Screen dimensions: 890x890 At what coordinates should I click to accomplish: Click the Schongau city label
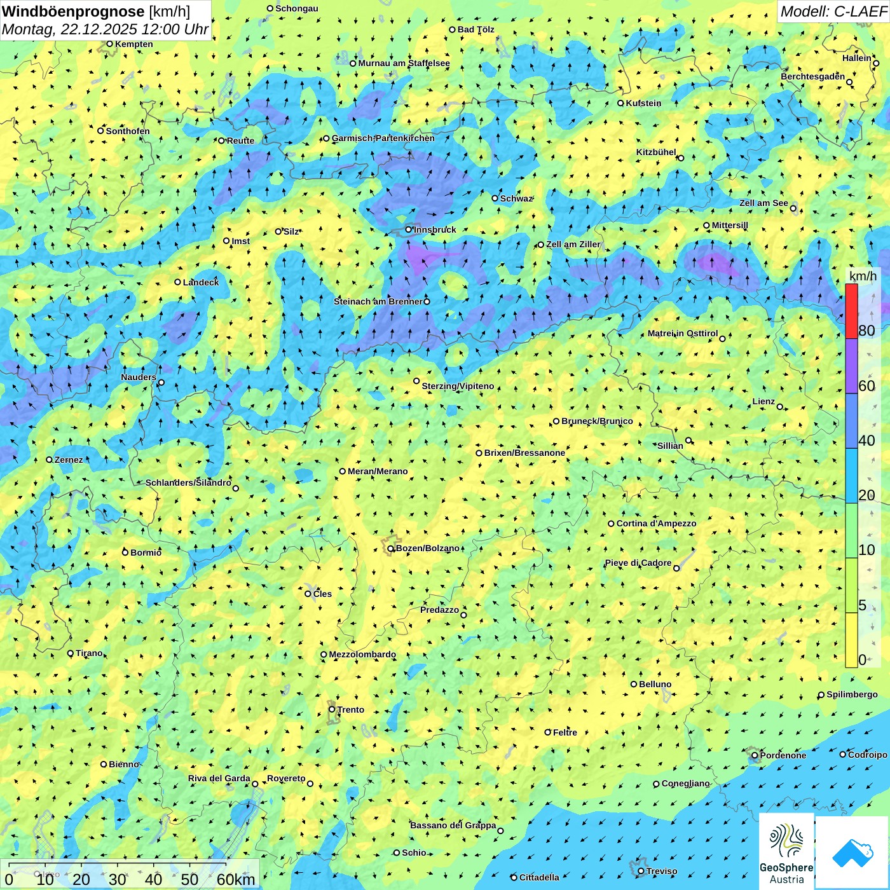click(x=297, y=8)
